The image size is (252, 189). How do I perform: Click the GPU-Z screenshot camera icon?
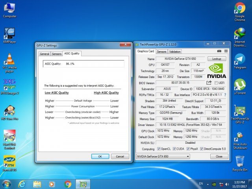point(219,51)
